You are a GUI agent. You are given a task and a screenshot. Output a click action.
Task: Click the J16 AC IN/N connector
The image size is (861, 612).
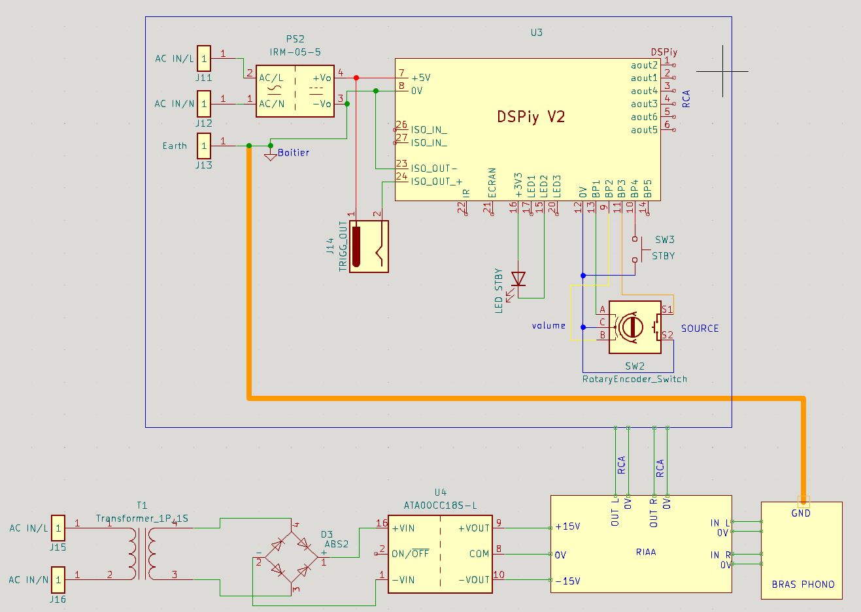[x=58, y=579]
